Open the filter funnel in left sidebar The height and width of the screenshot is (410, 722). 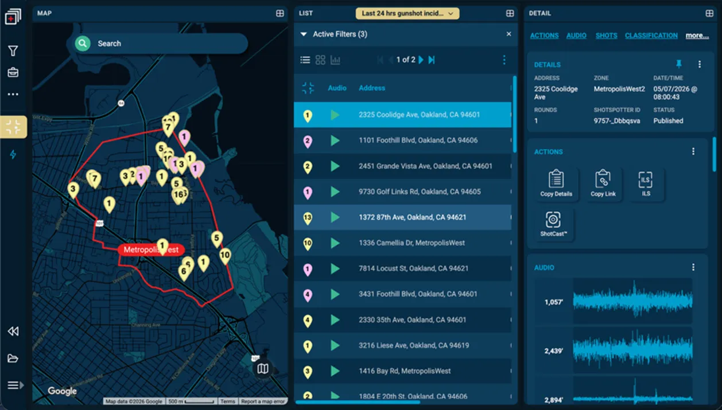point(13,51)
